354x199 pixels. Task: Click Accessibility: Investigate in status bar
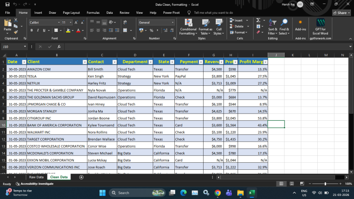[35, 184]
